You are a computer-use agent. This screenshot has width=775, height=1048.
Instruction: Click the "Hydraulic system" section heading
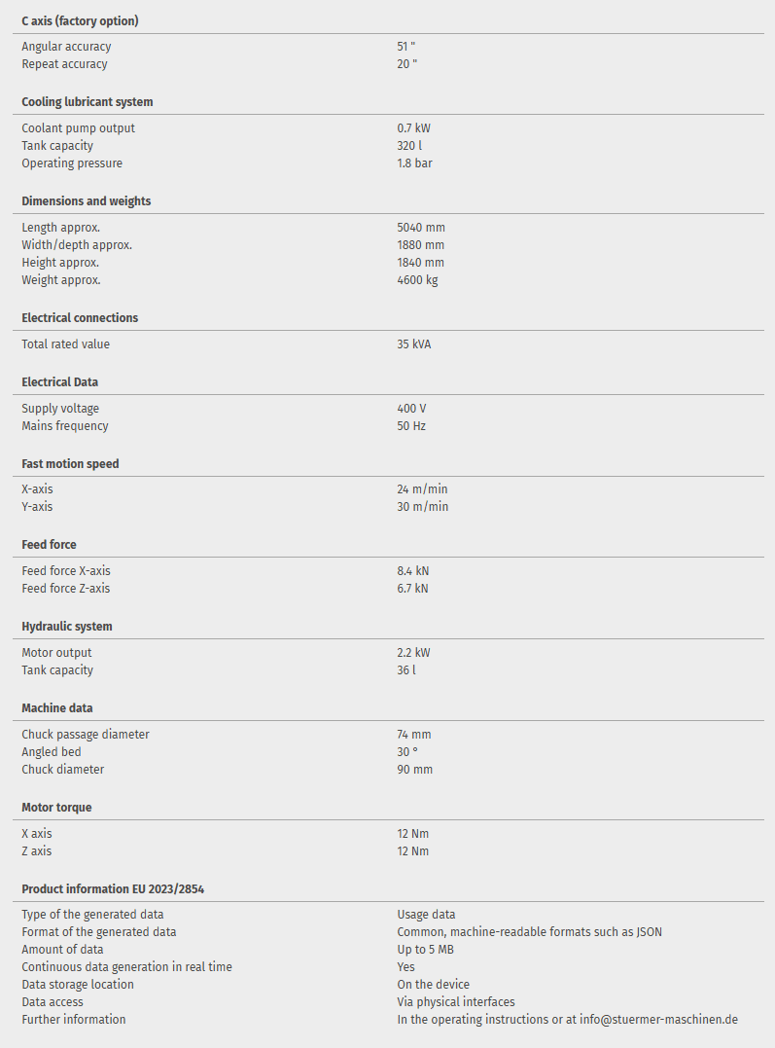66,627
